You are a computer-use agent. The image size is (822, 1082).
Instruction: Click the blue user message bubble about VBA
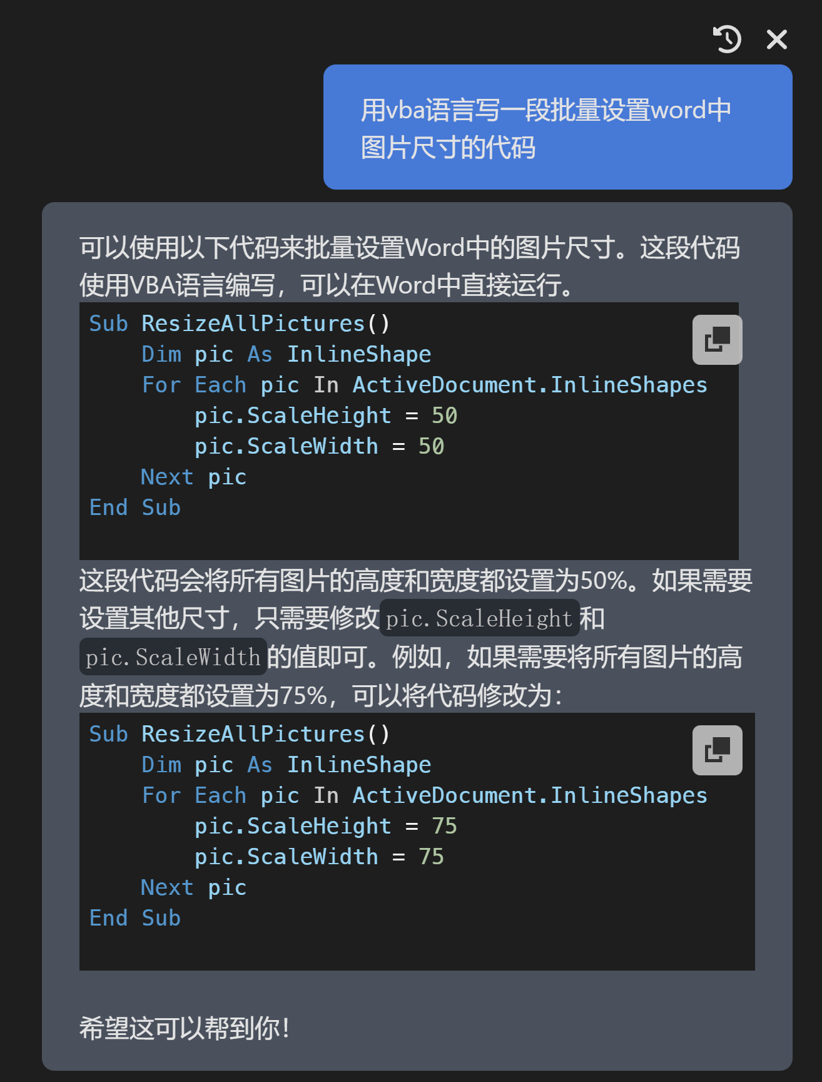(557, 128)
